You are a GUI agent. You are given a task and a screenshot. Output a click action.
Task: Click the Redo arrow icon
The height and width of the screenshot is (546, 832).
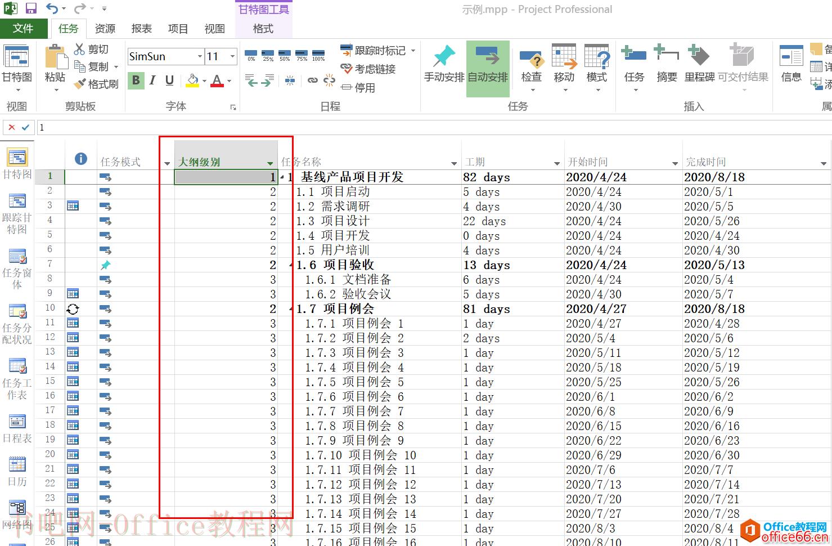coord(80,8)
